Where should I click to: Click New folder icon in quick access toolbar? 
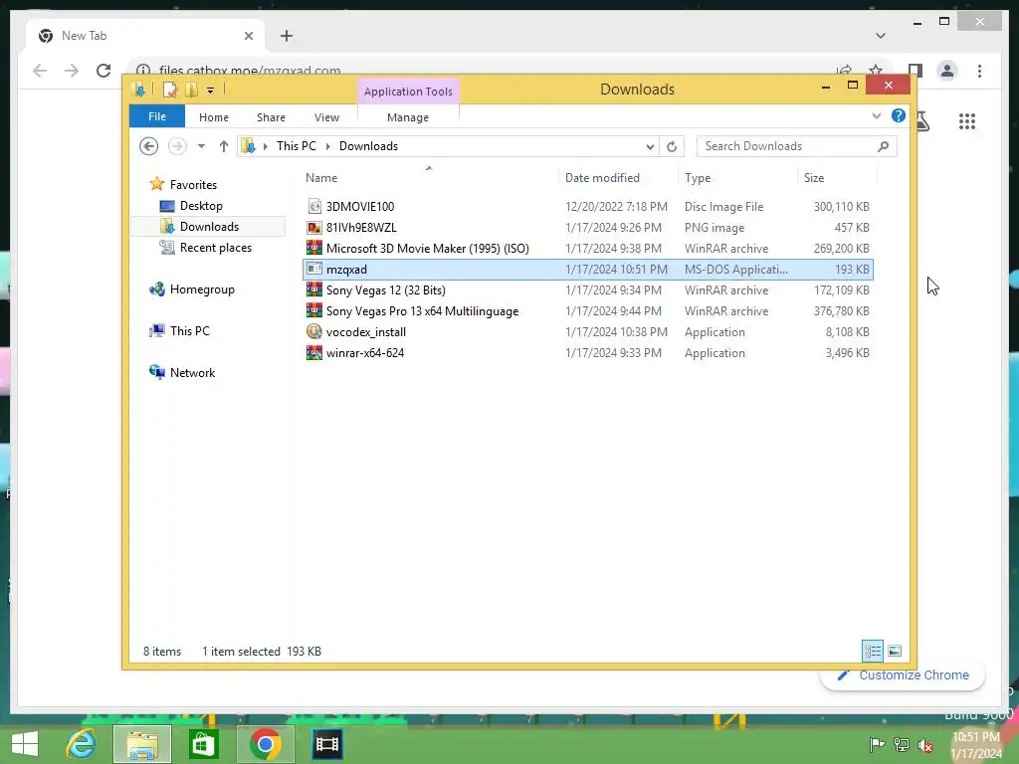point(191,90)
